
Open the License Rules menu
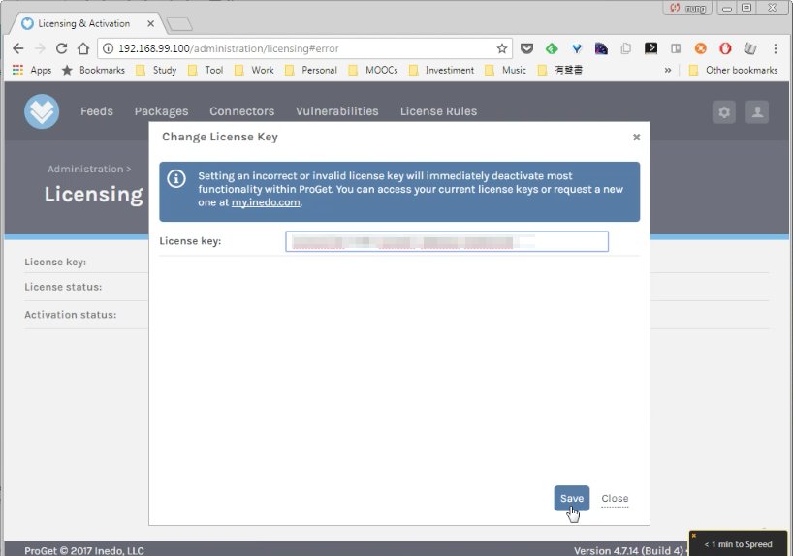[438, 111]
